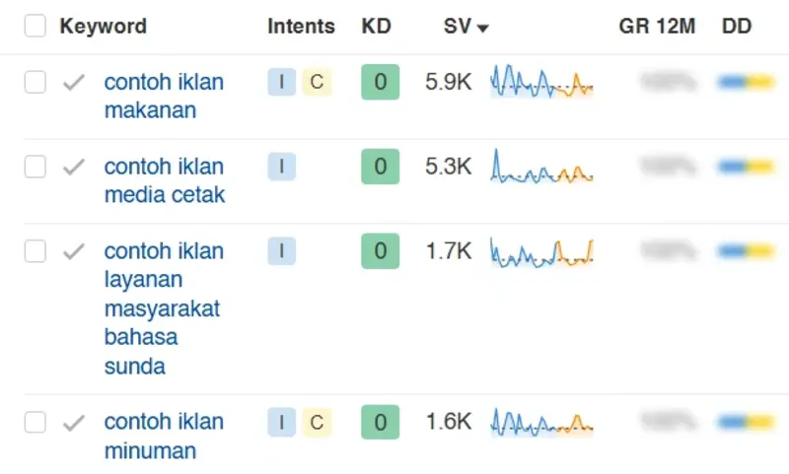This screenshot has height=474, width=789.
Task: Sort by the GR 12M column header
Action: coord(657,27)
